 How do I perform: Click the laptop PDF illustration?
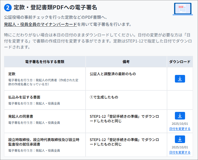click(x=182, y=9)
